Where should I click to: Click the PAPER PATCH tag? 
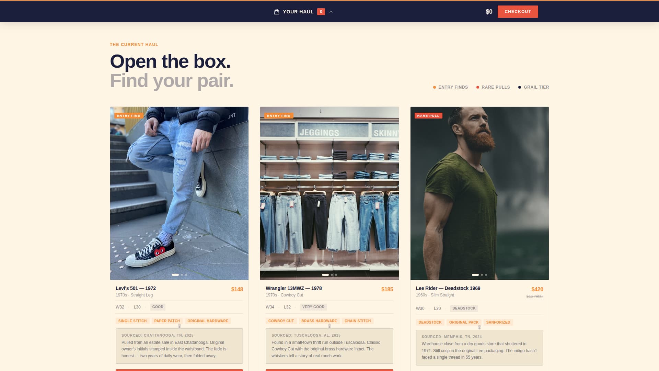(x=167, y=321)
